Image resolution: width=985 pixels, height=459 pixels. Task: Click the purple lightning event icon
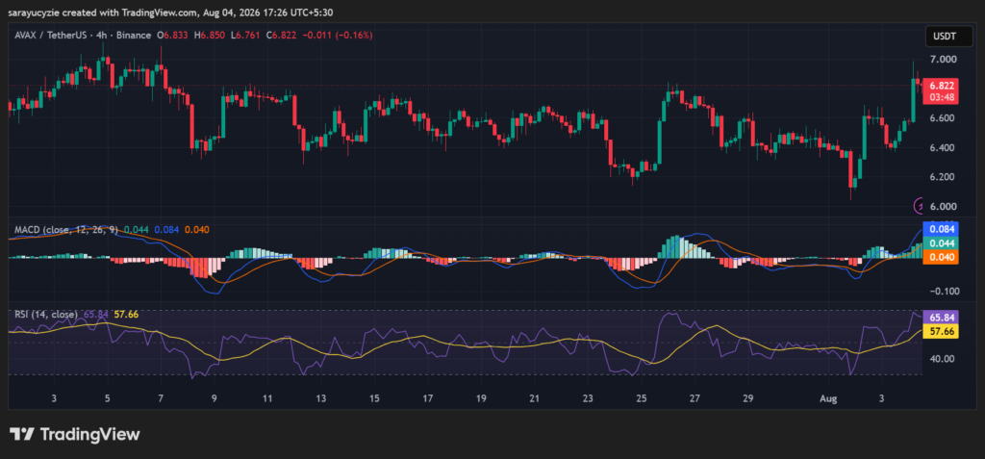tap(920, 205)
